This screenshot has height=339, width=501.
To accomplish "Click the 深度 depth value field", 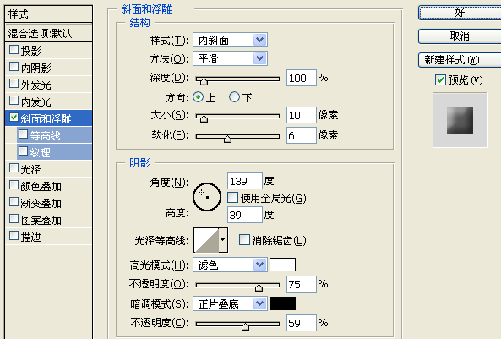I will [x=302, y=78].
